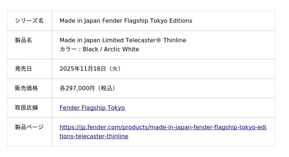
Task: Click the カラー label text
Action: click(x=68, y=49)
